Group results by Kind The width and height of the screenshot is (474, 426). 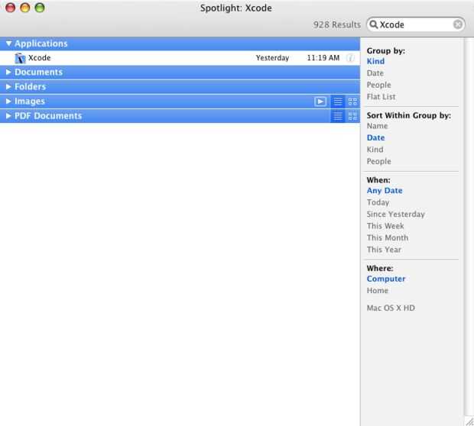[375, 61]
